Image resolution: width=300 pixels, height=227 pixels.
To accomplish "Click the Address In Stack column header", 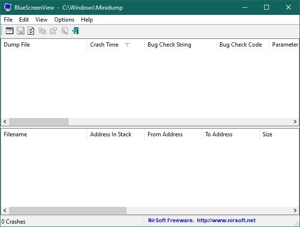I will pyautogui.click(x=111, y=134).
